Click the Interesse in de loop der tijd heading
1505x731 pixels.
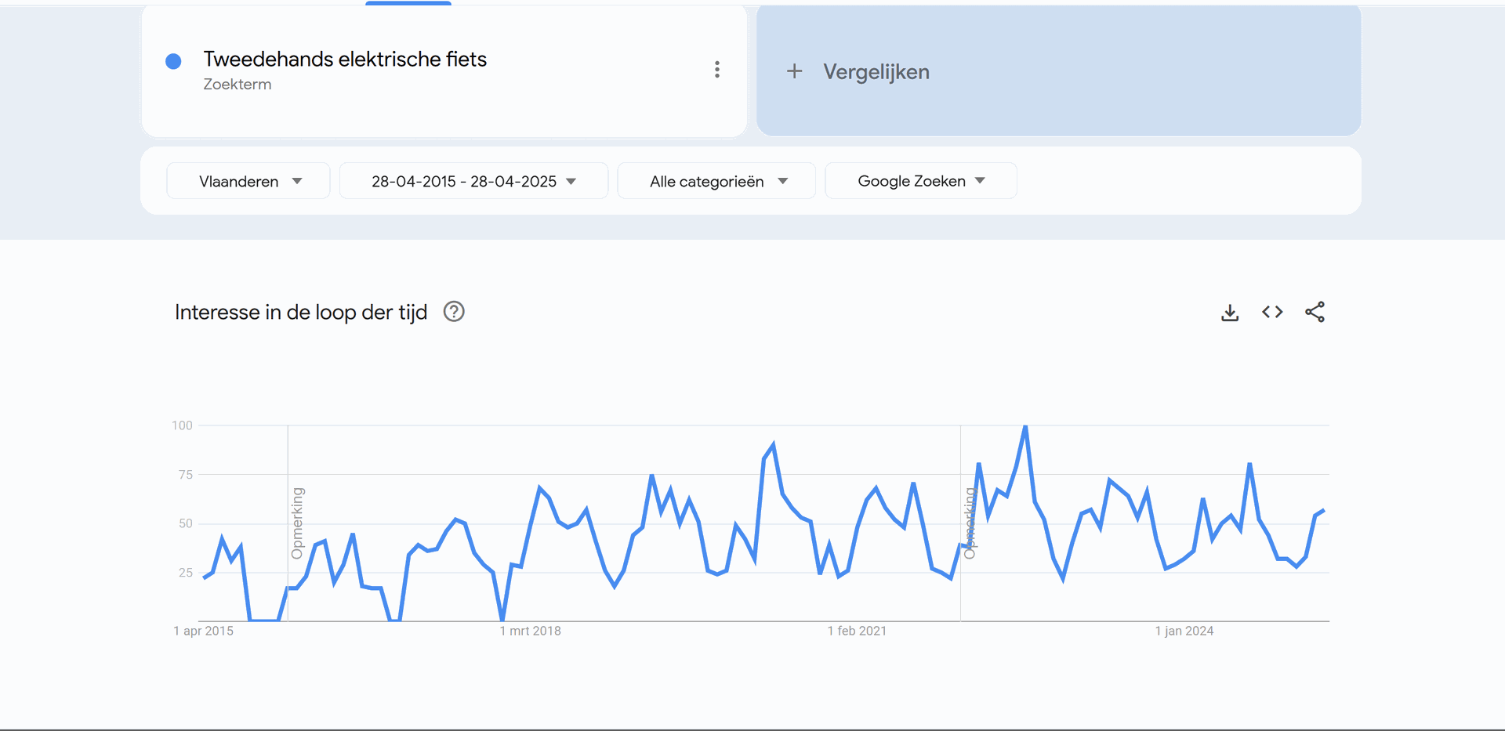(301, 312)
